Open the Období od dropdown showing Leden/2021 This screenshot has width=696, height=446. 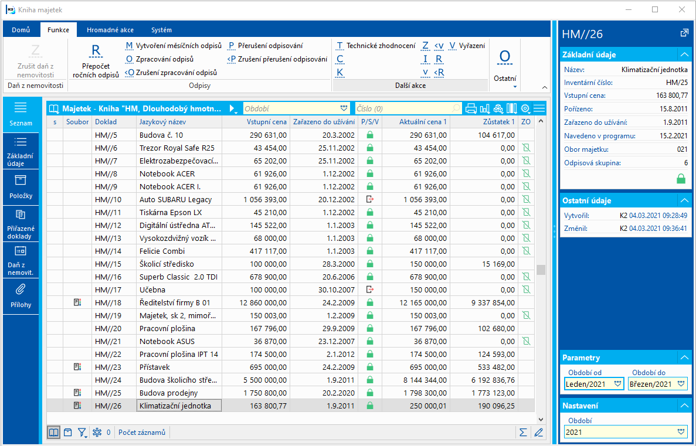pos(617,384)
